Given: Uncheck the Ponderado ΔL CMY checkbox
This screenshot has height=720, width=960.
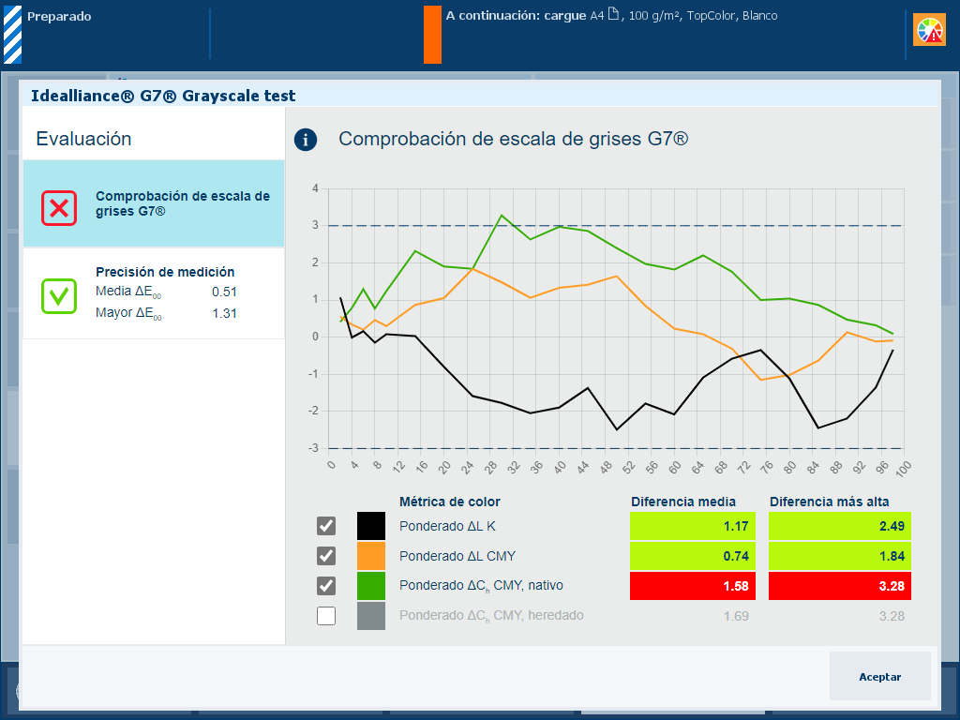Looking at the screenshot, I should (x=326, y=556).
